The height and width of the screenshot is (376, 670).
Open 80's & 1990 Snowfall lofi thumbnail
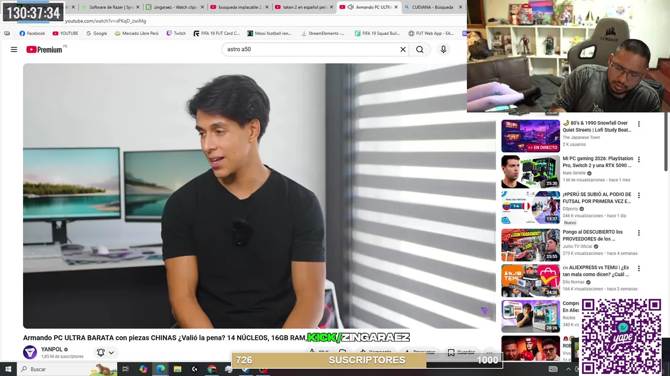(x=530, y=136)
